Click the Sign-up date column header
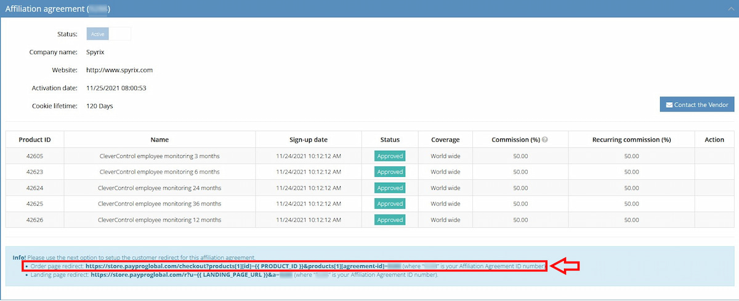The width and height of the screenshot is (739, 301). click(x=309, y=140)
